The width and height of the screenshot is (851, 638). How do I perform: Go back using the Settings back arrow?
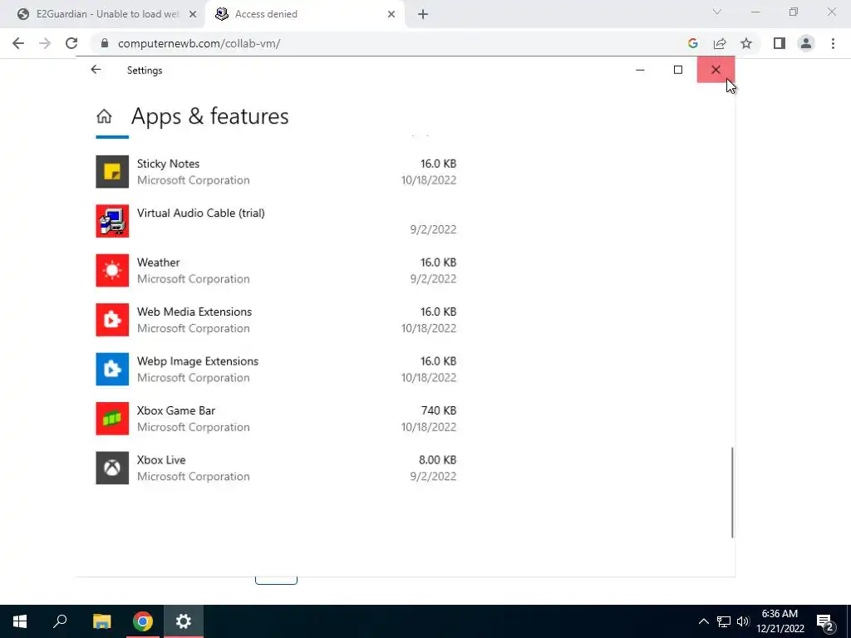click(96, 70)
